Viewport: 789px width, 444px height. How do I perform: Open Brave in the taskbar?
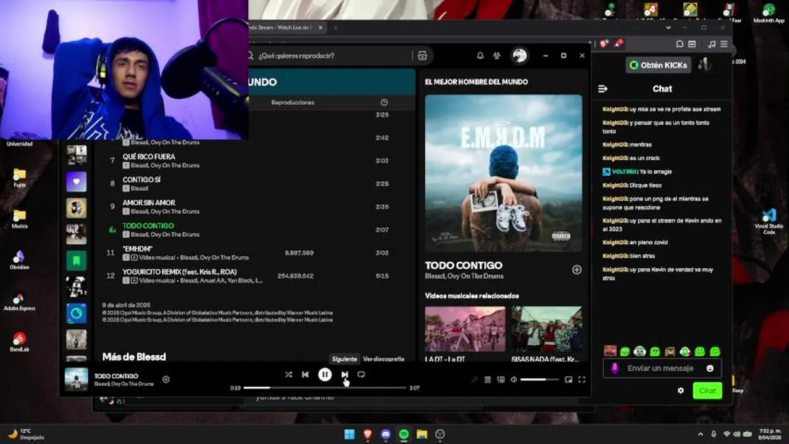pyautogui.click(x=368, y=434)
